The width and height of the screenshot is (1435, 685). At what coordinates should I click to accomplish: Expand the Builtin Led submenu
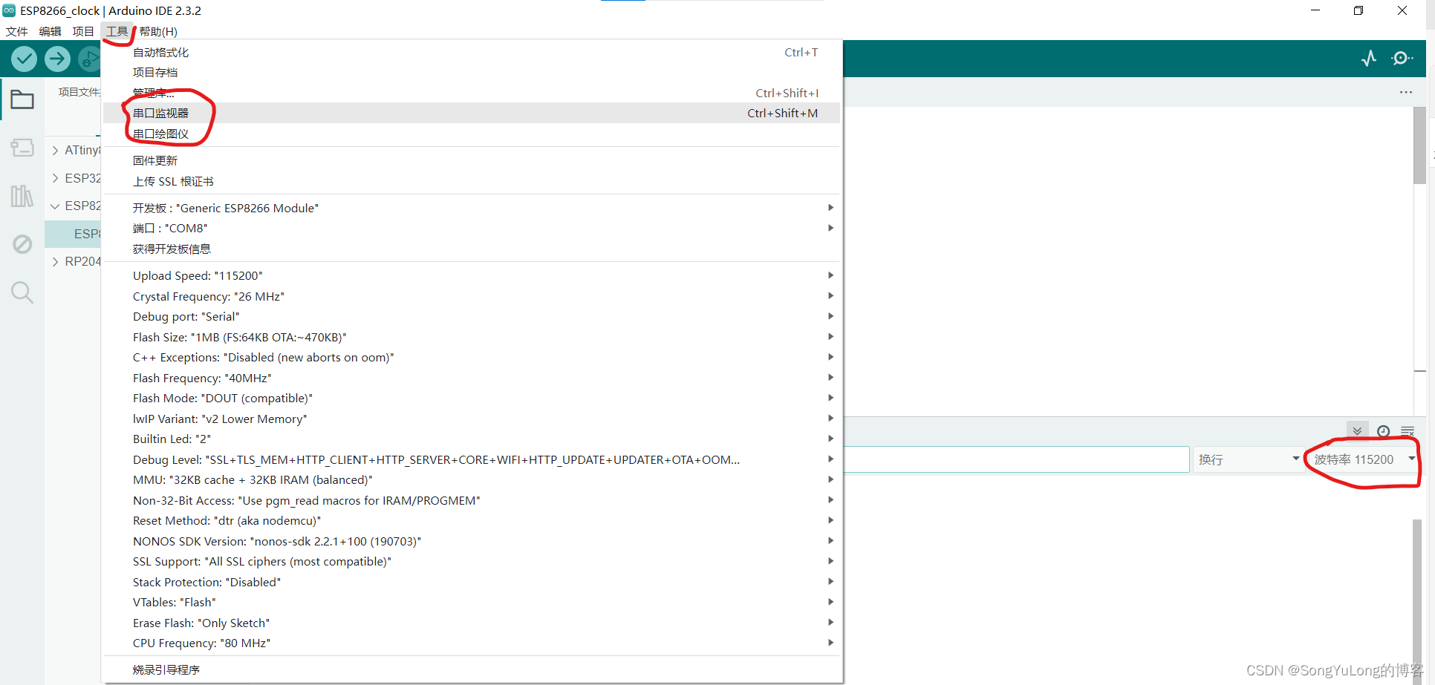(472, 439)
